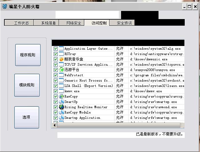Select the c:\windows\system32\alg.exe path

click(x=155, y=49)
